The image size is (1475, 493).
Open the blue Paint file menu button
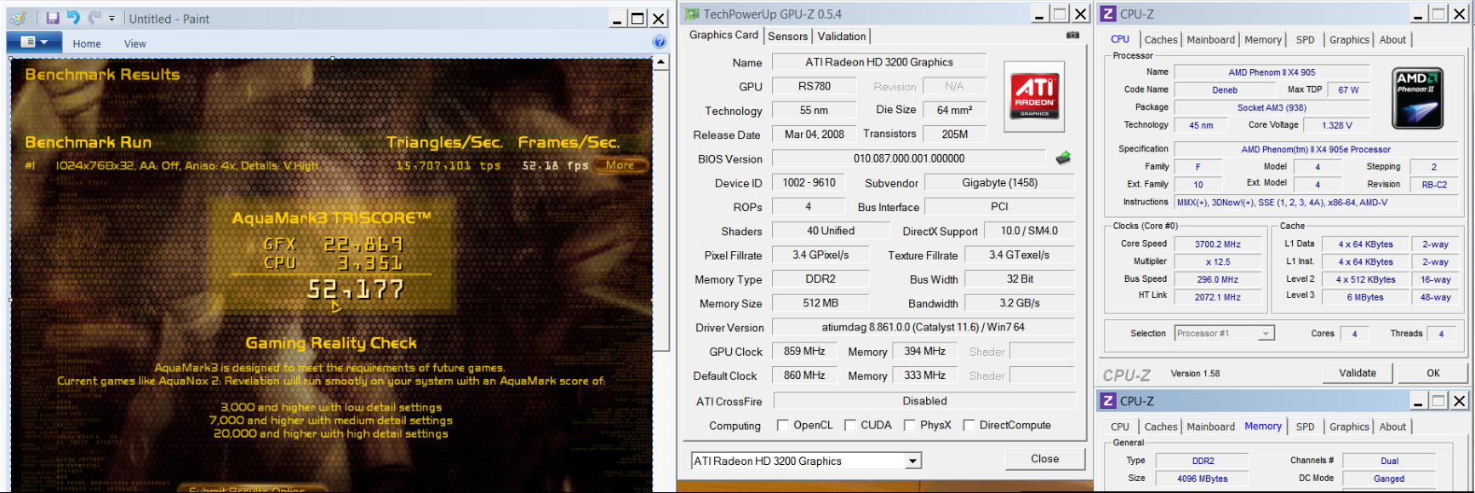(x=34, y=42)
